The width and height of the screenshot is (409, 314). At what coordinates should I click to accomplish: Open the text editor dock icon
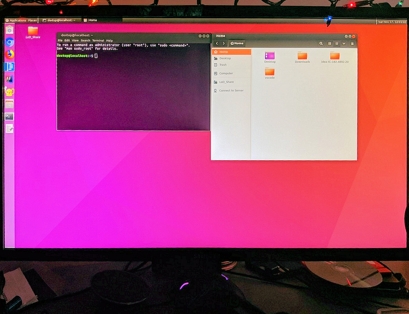[x=9, y=128]
